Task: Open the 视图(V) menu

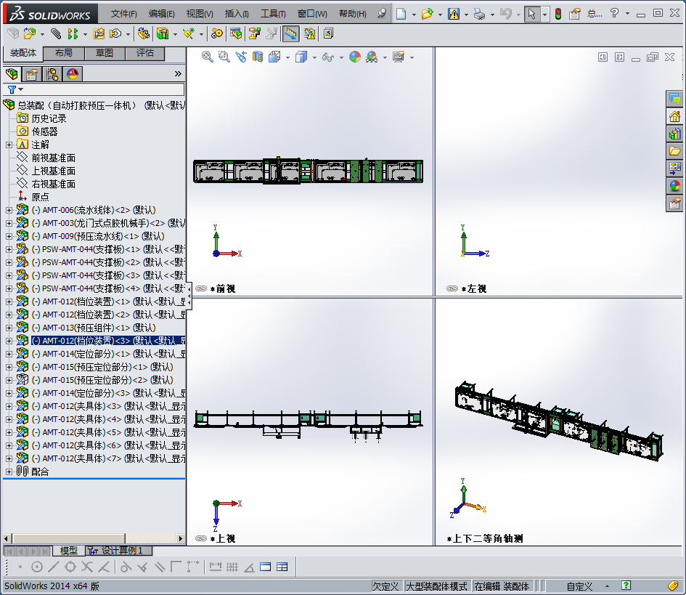Action: (200, 14)
